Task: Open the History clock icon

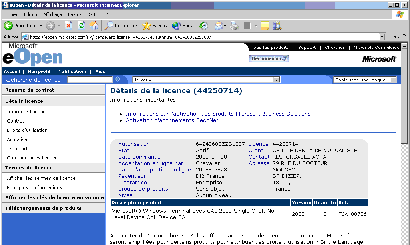Action: point(203,26)
